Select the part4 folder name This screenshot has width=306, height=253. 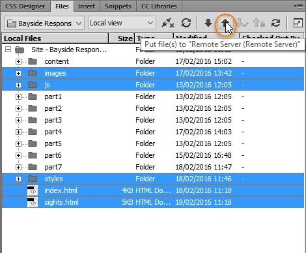tap(53, 132)
